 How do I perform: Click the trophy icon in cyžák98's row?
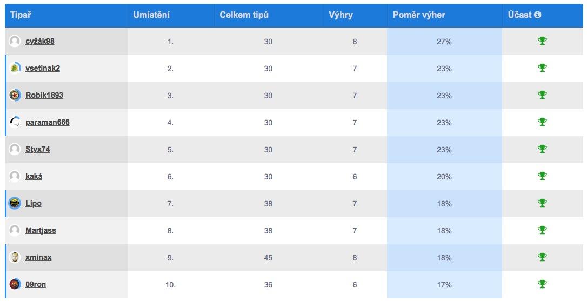(542, 41)
